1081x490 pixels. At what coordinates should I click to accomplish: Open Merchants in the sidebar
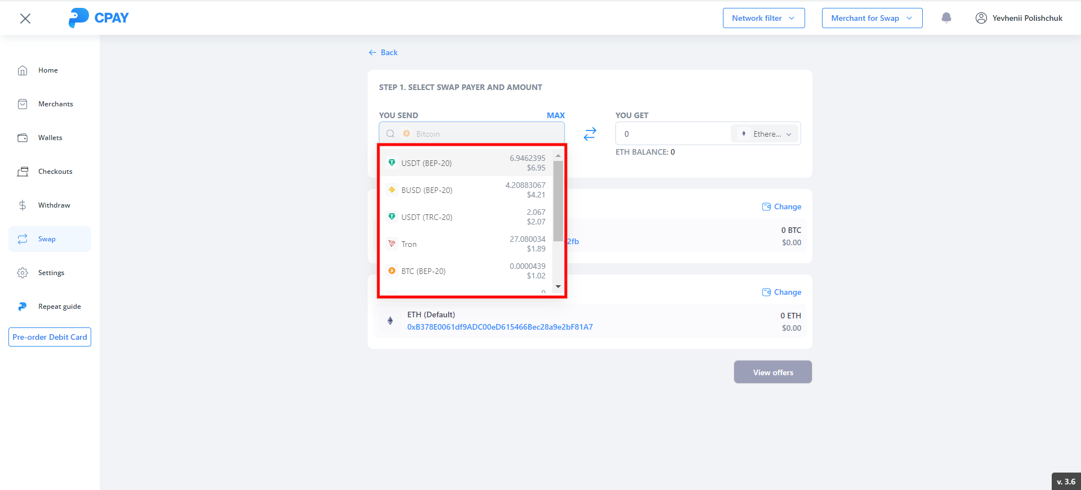55,104
